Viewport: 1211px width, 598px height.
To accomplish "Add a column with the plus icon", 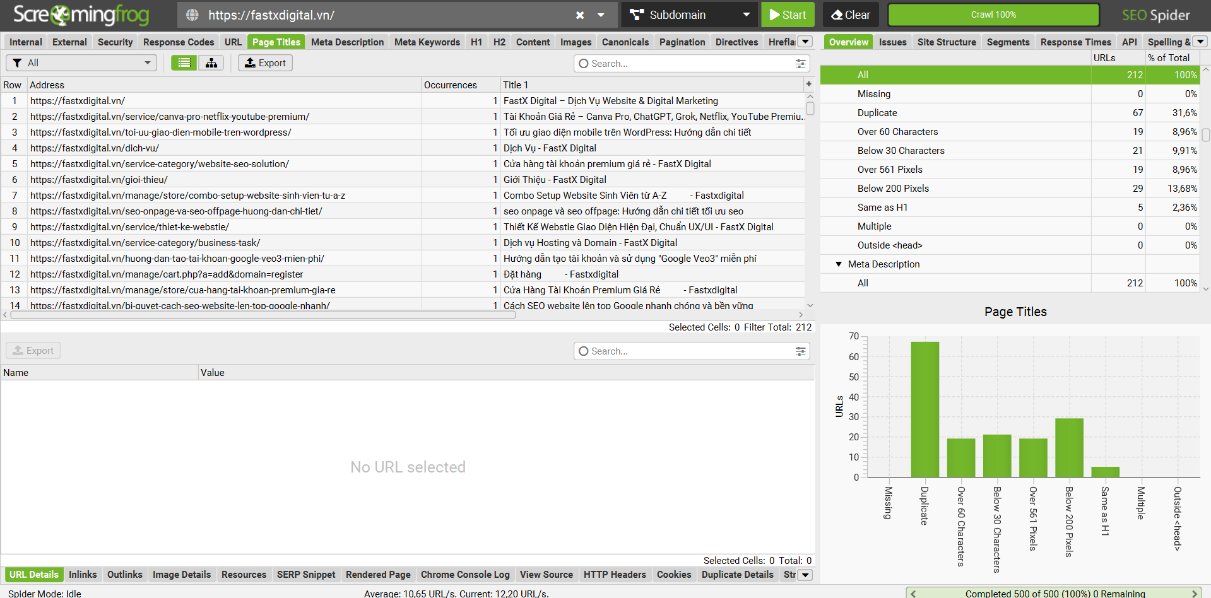I will [808, 84].
